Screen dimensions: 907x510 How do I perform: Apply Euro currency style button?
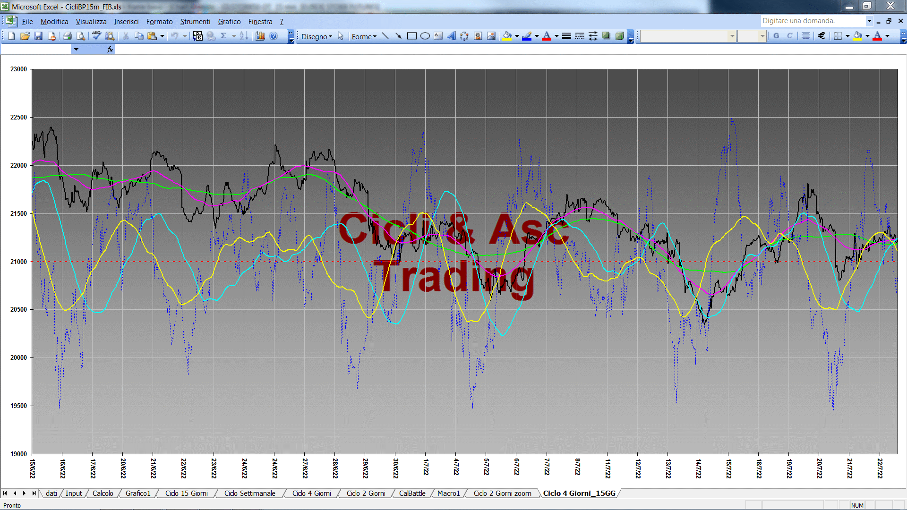(x=822, y=36)
